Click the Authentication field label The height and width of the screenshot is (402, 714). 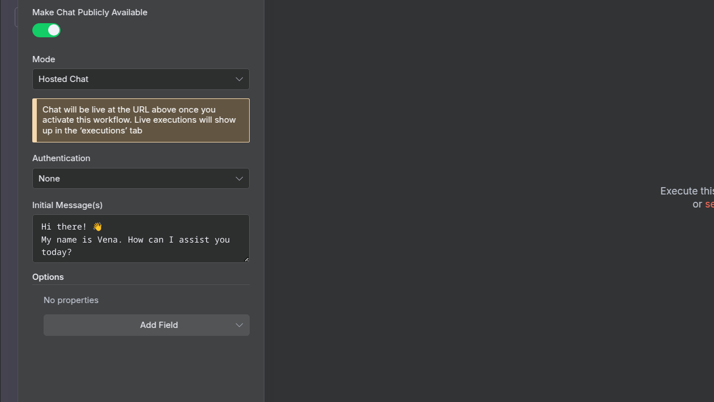pyautogui.click(x=61, y=158)
